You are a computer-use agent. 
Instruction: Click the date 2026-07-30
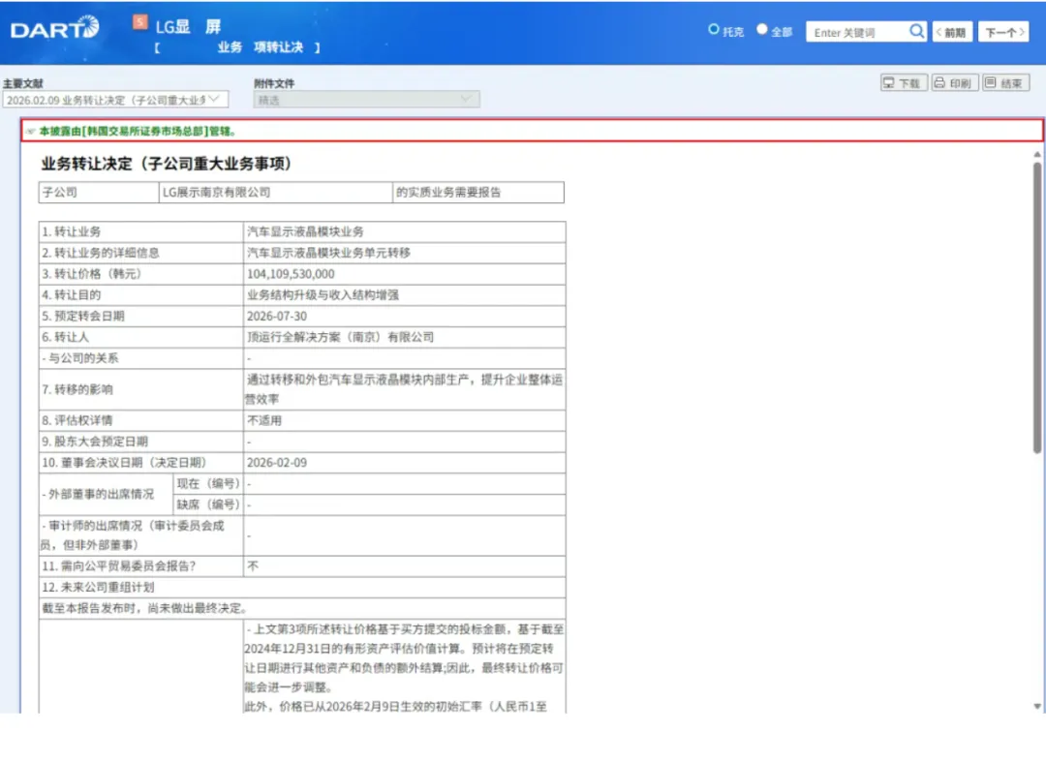pos(277,316)
